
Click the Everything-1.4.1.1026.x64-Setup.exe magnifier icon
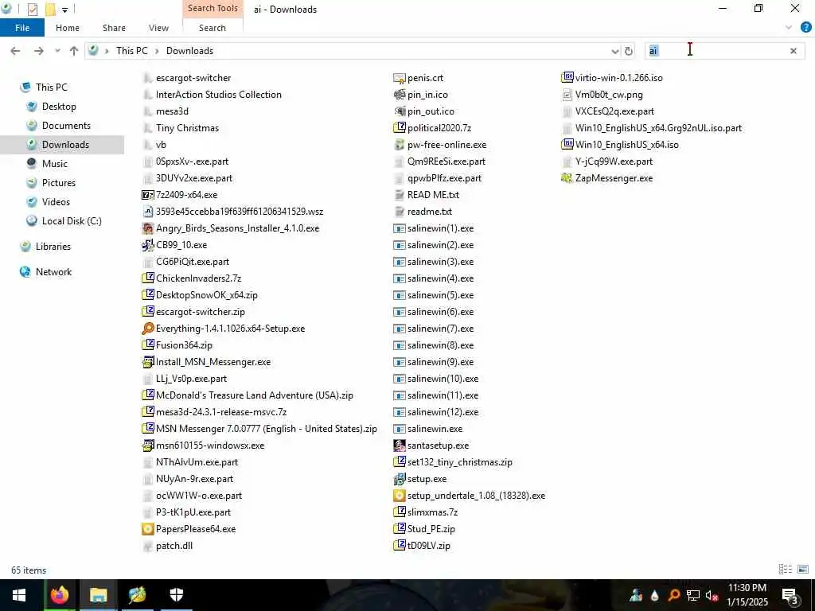tap(148, 329)
